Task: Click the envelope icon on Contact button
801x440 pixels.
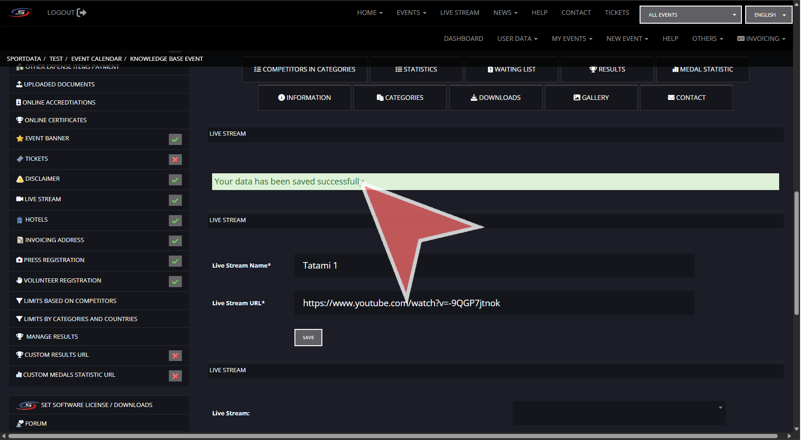Action: [671, 98]
